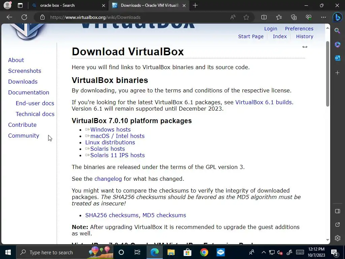
Task: Click scrollbar down arrow
Action: pyautogui.click(x=327, y=240)
